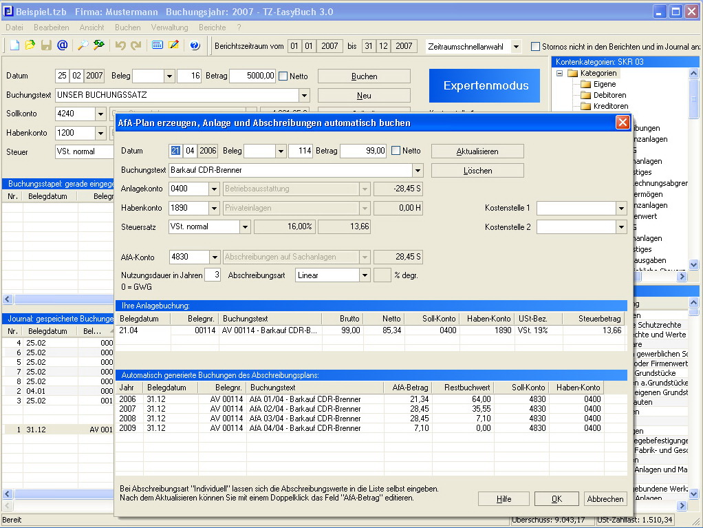
Task: Open the Berichte menu
Action: point(212,28)
